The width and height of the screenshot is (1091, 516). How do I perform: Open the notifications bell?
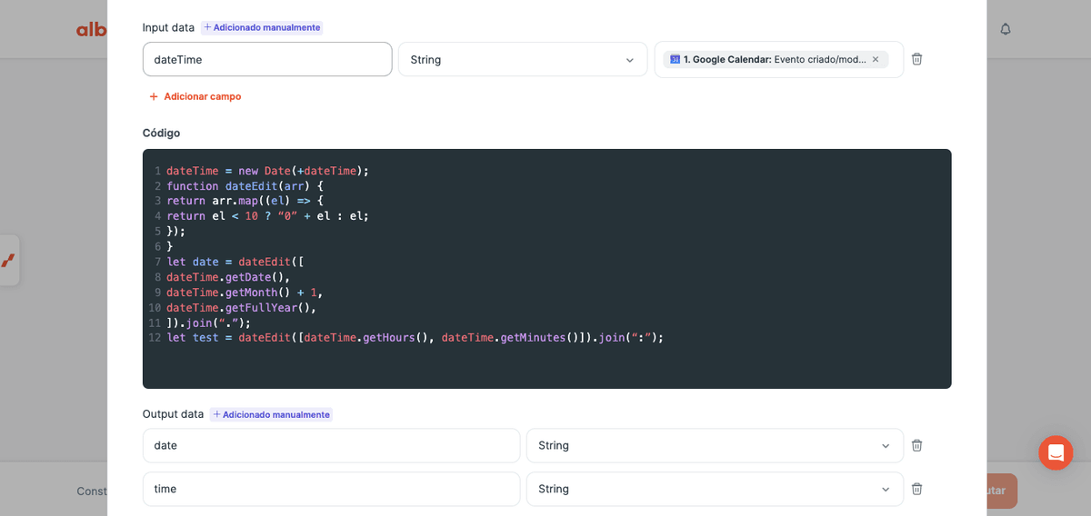point(1006,29)
